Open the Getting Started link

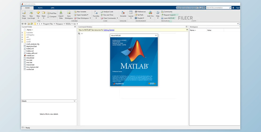(109, 30)
